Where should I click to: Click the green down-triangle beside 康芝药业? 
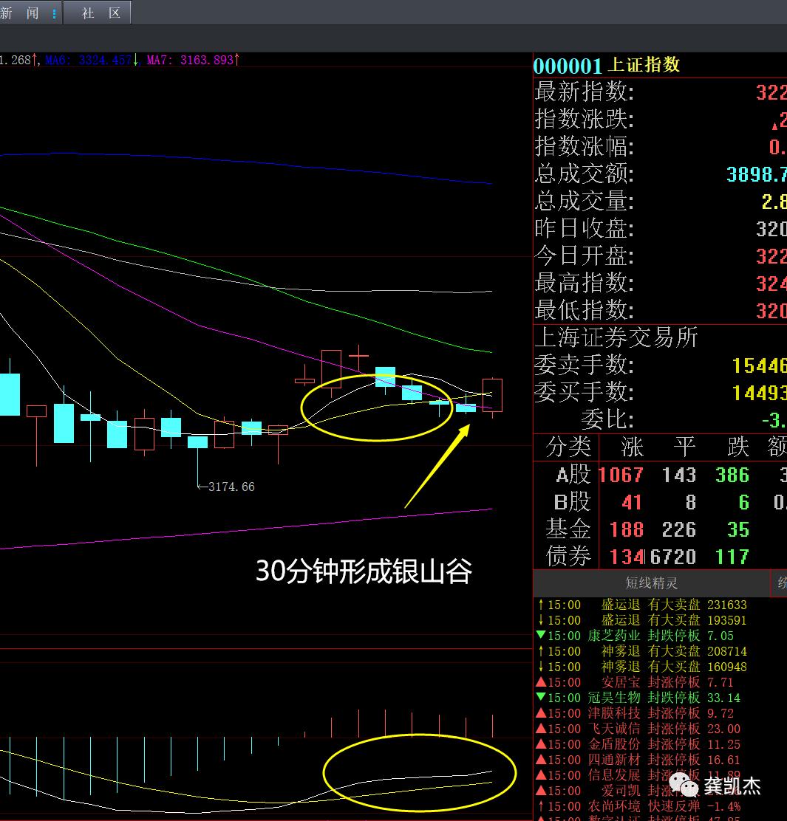pyautogui.click(x=540, y=636)
